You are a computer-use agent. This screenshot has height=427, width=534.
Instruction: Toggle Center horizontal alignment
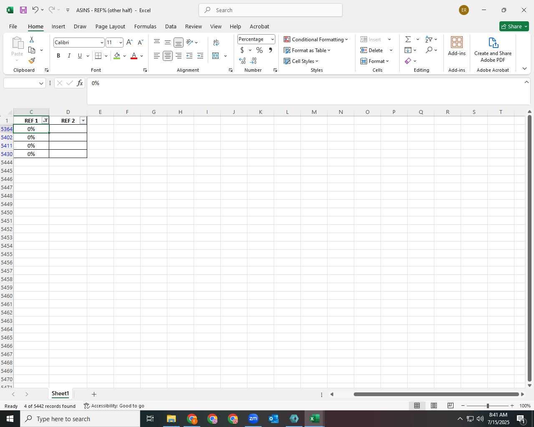click(x=168, y=56)
